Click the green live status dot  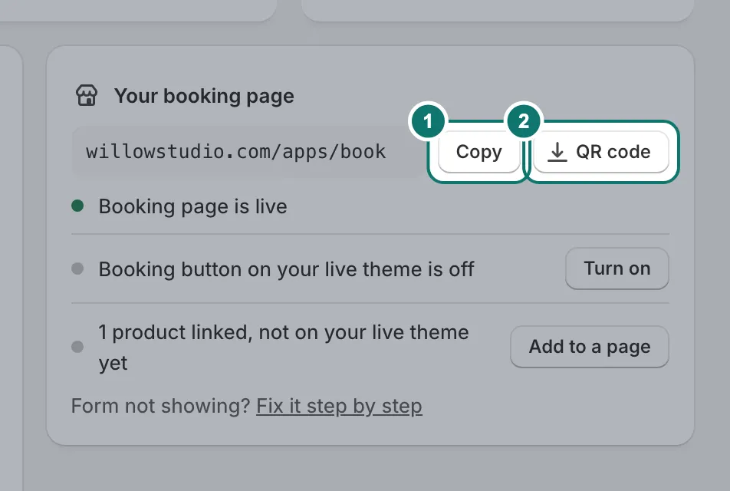(x=77, y=206)
